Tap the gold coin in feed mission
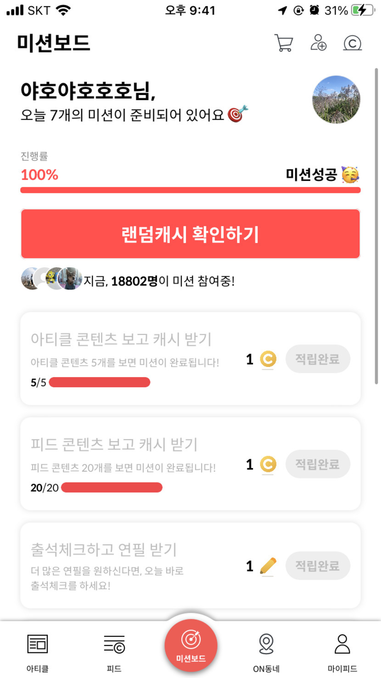 pyautogui.click(x=268, y=464)
